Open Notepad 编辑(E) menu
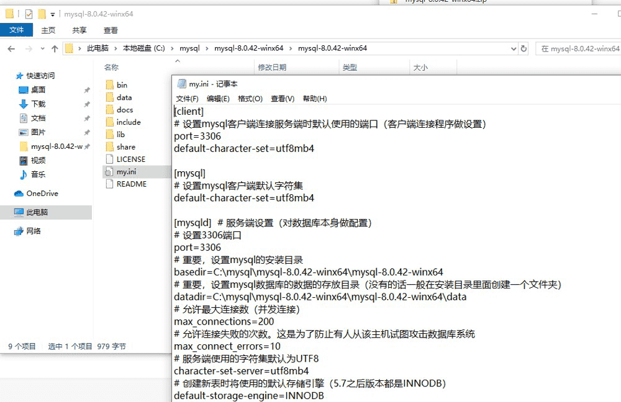Viewport: 621px width, 402px height. pyautogui.click(x=218, y=99)
